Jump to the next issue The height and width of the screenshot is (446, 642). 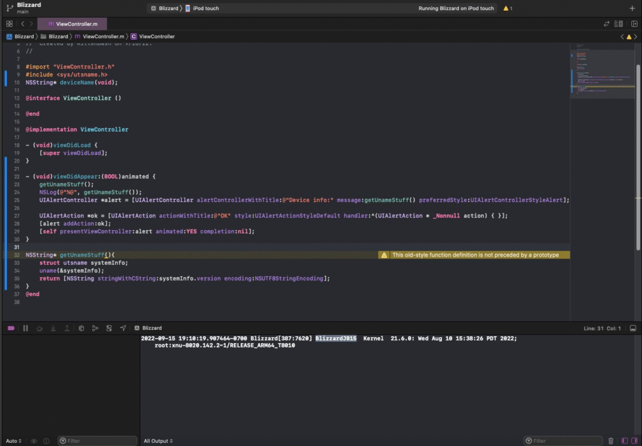click(x=636, y=36)
